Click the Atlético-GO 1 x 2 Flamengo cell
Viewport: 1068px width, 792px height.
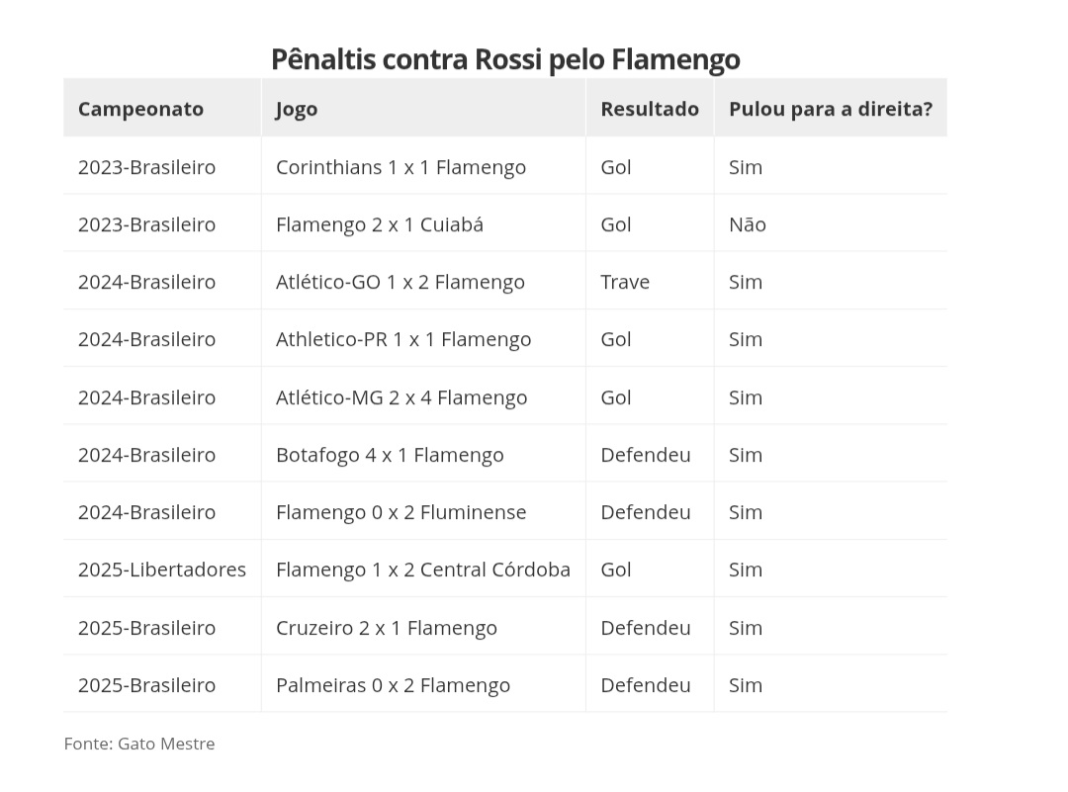click(x=423, y=281)
